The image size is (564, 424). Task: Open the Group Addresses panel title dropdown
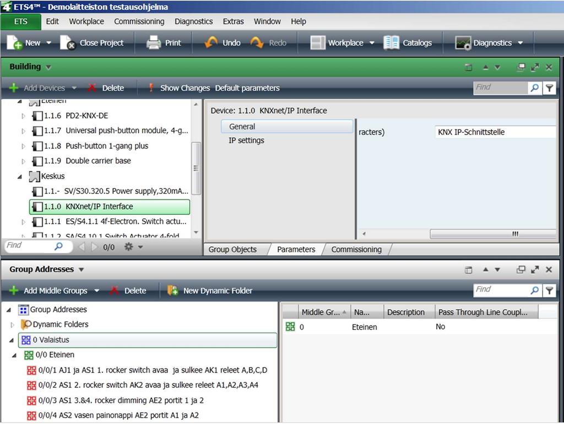click(82, 270)
